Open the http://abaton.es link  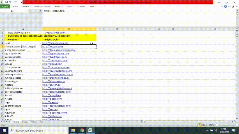pyautogui.click(x=51, y=85)
